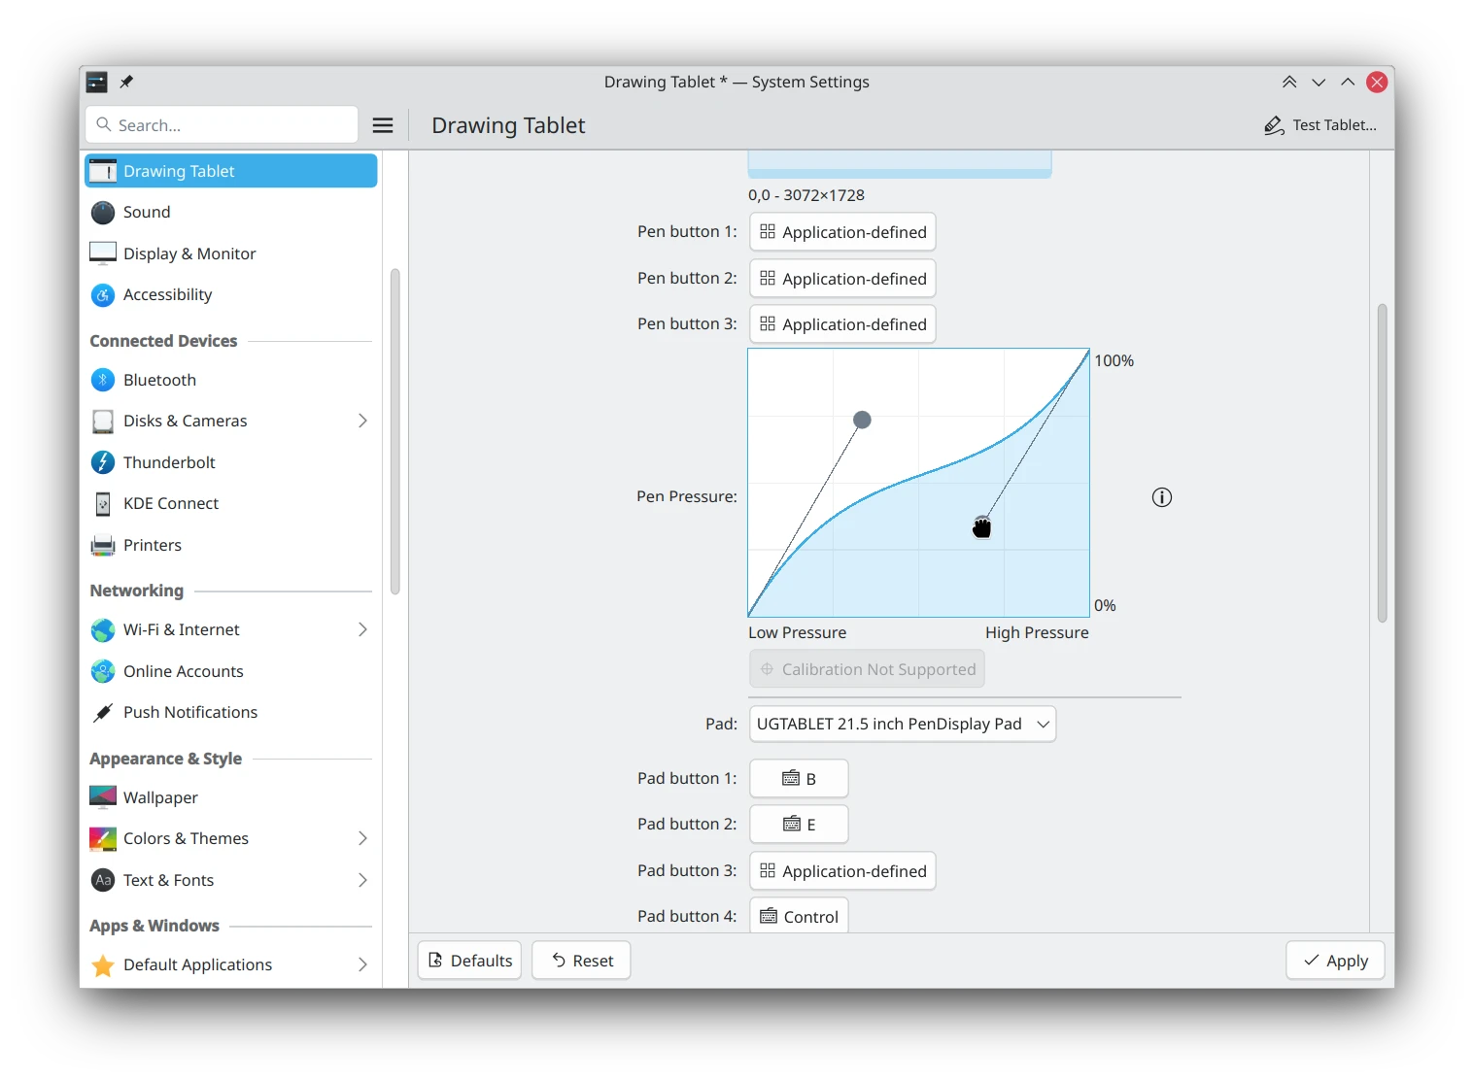This screenshot has height=1082, width=1474.
Task: Click the Connected Devices heading
Action: 163,341
